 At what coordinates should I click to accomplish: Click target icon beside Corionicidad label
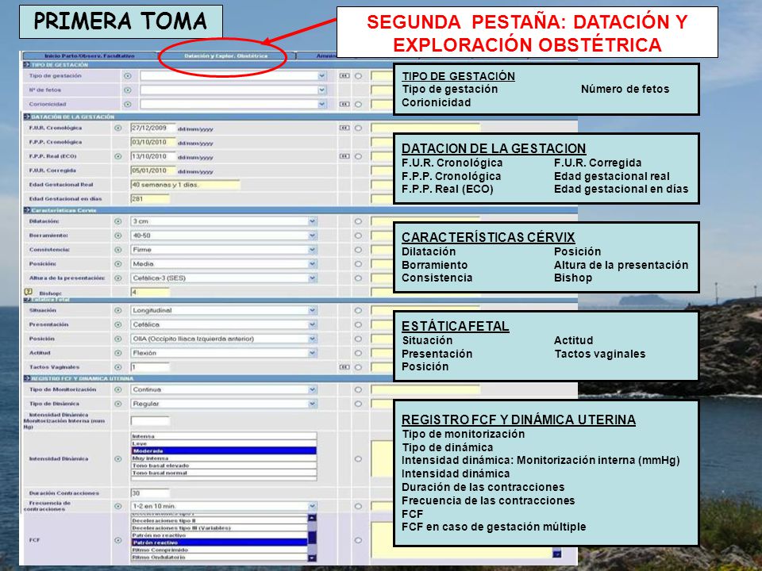(128, 104)
